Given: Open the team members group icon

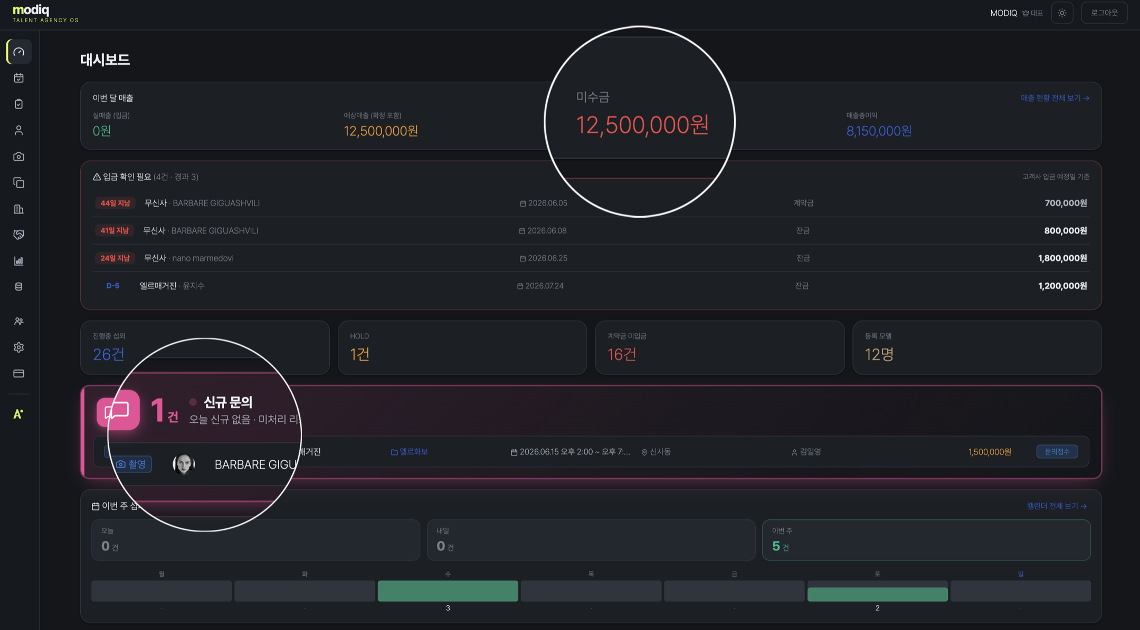Looking at the screenshot, I should (x=19, y=321).
